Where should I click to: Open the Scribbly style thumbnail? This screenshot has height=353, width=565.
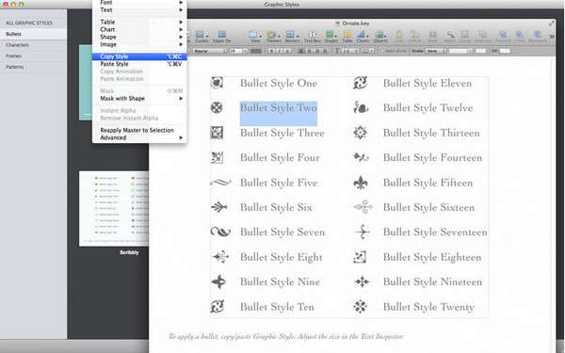click(114, 209)
